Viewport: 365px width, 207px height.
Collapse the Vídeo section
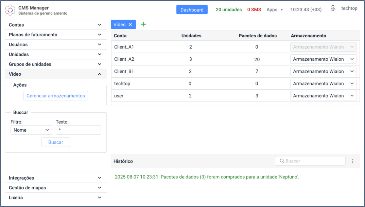(x=56, y=74)
